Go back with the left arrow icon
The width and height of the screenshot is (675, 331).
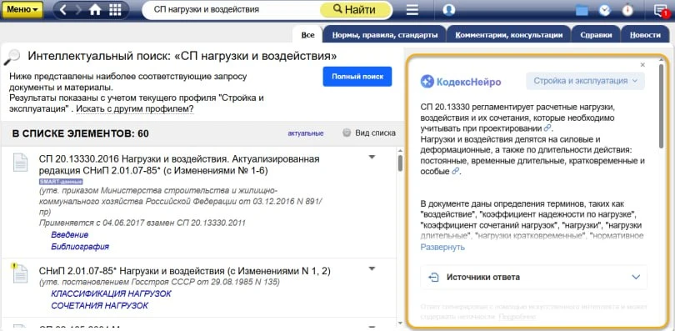[63, 9]
